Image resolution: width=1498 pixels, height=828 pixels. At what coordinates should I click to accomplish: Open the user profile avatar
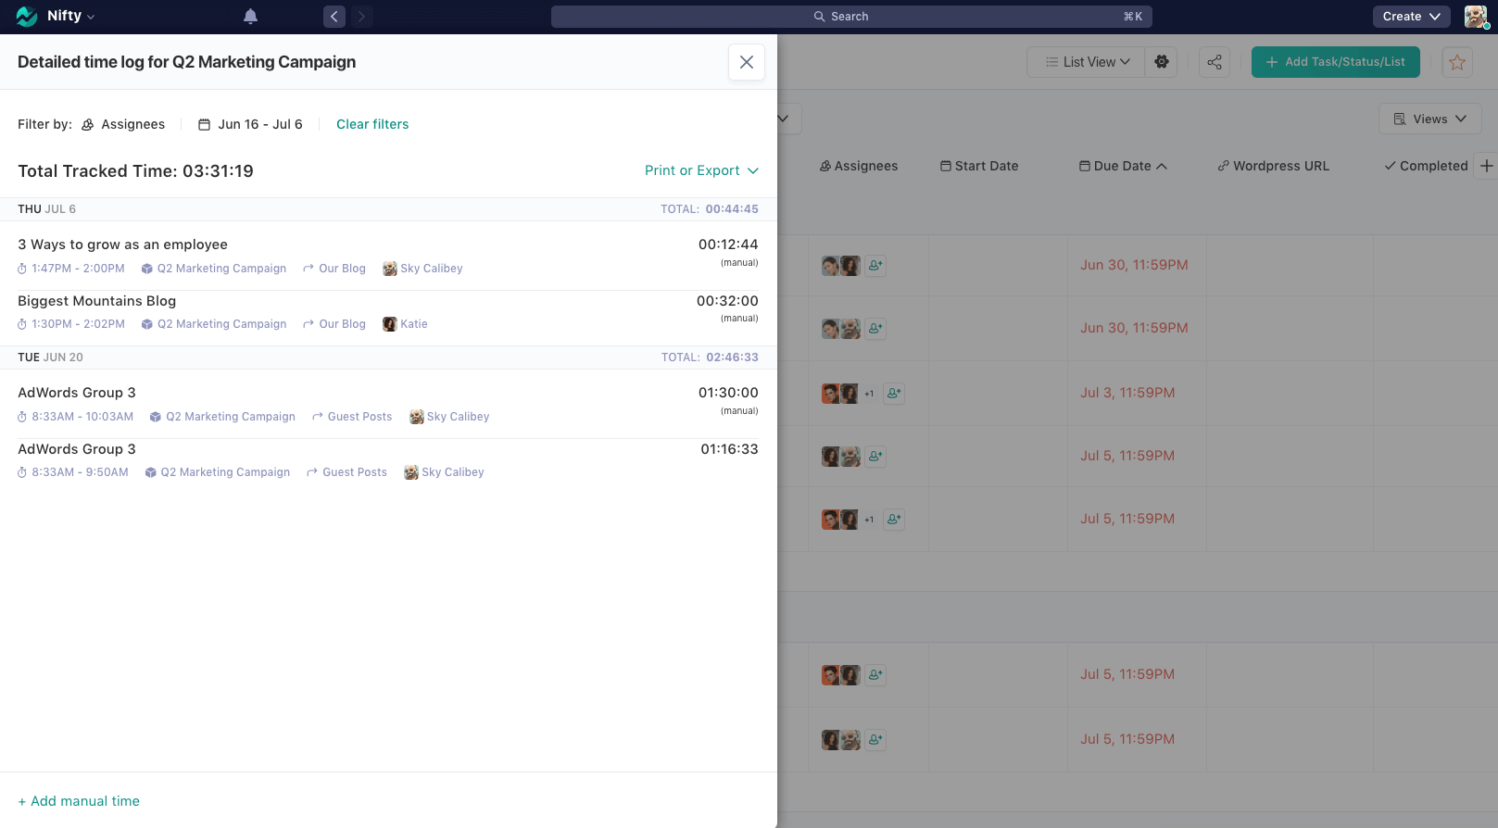click(1475, 17)
